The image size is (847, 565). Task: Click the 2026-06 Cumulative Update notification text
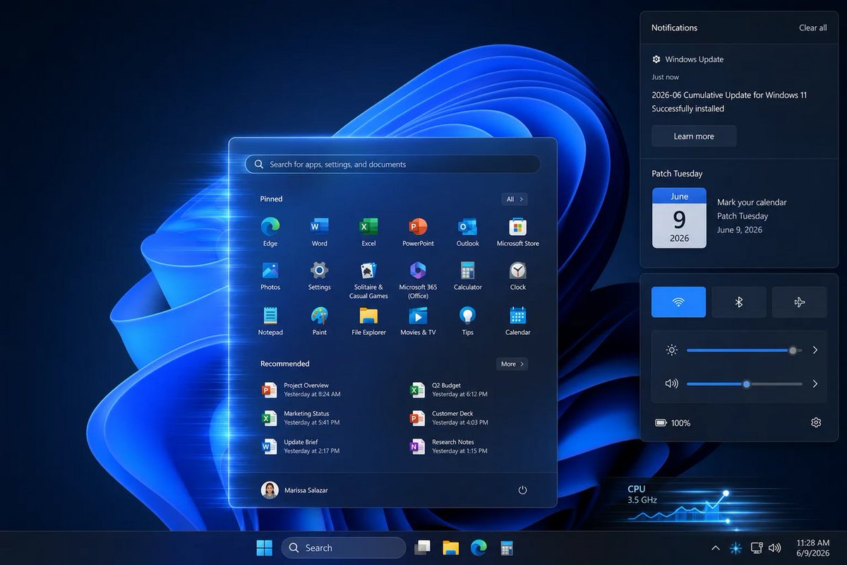(x=729, y=102)
